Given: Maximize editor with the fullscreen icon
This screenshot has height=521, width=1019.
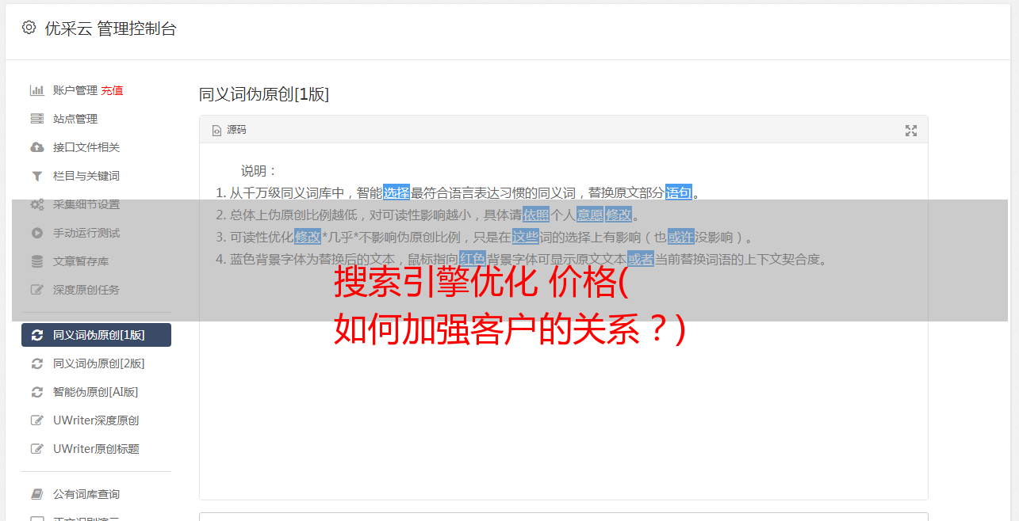Looking at the screenshot, I should (911, 131).
